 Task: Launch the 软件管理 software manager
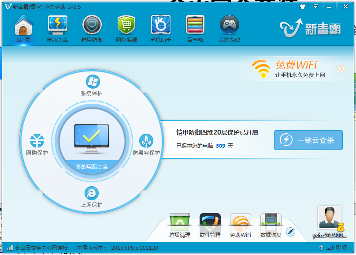[x=210, y=221]
